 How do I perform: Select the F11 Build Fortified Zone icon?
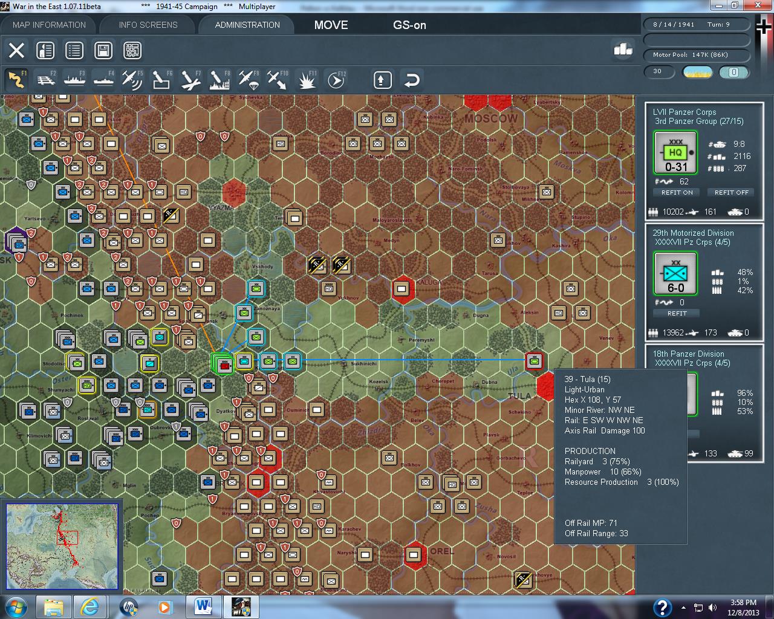pyautogui.click(x=307, y=80)
